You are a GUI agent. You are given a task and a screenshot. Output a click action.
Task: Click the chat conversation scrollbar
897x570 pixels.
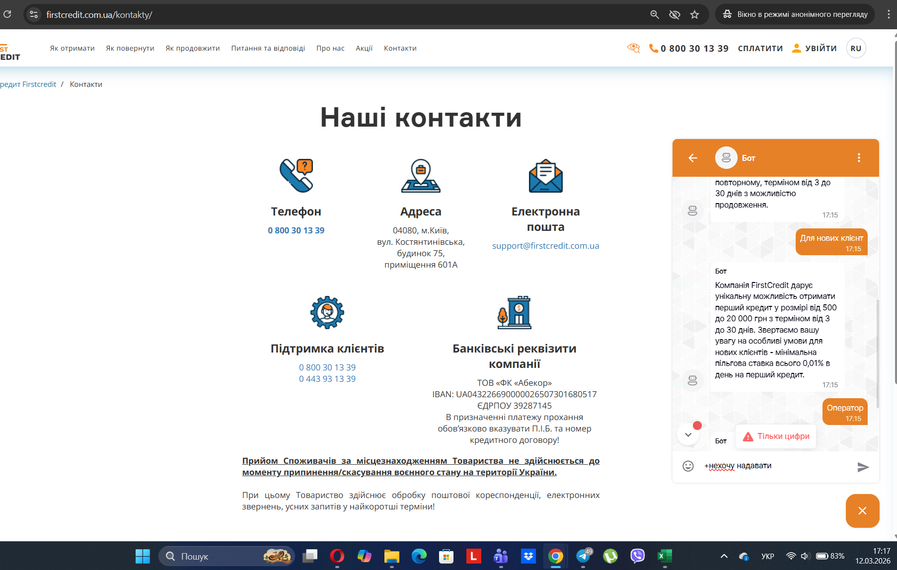(x=878, y=354)
